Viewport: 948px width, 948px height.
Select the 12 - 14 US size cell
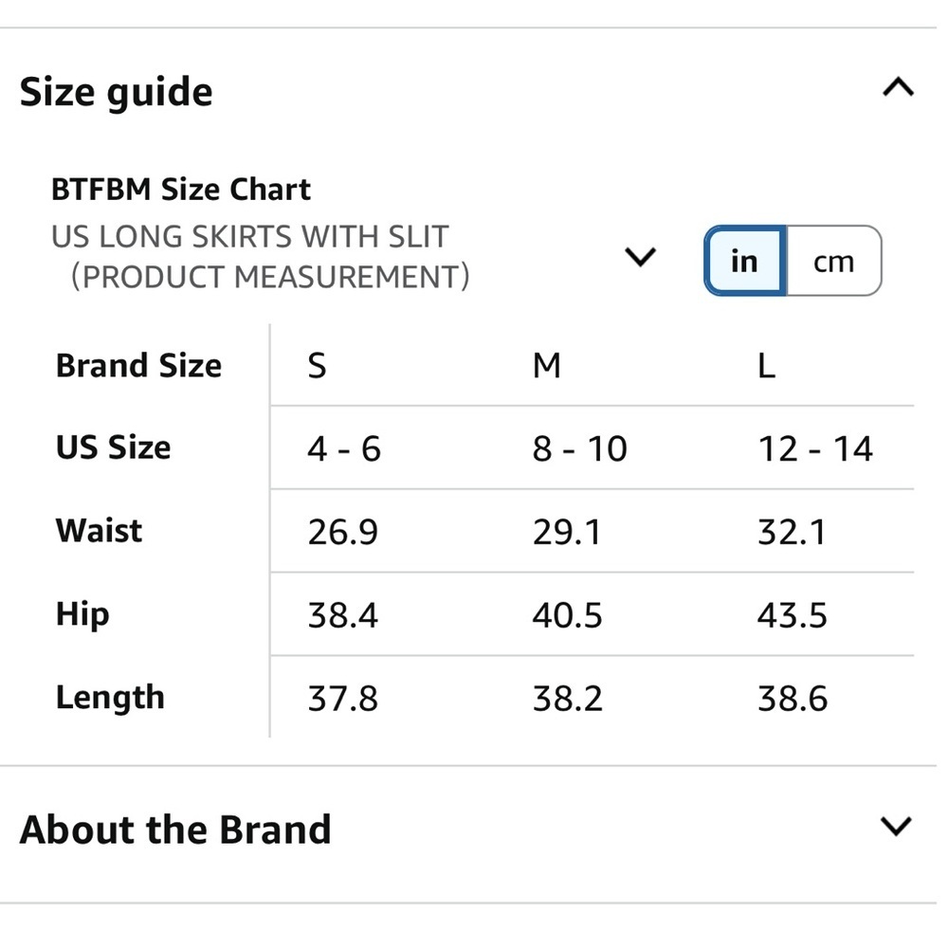click(815, 447)
